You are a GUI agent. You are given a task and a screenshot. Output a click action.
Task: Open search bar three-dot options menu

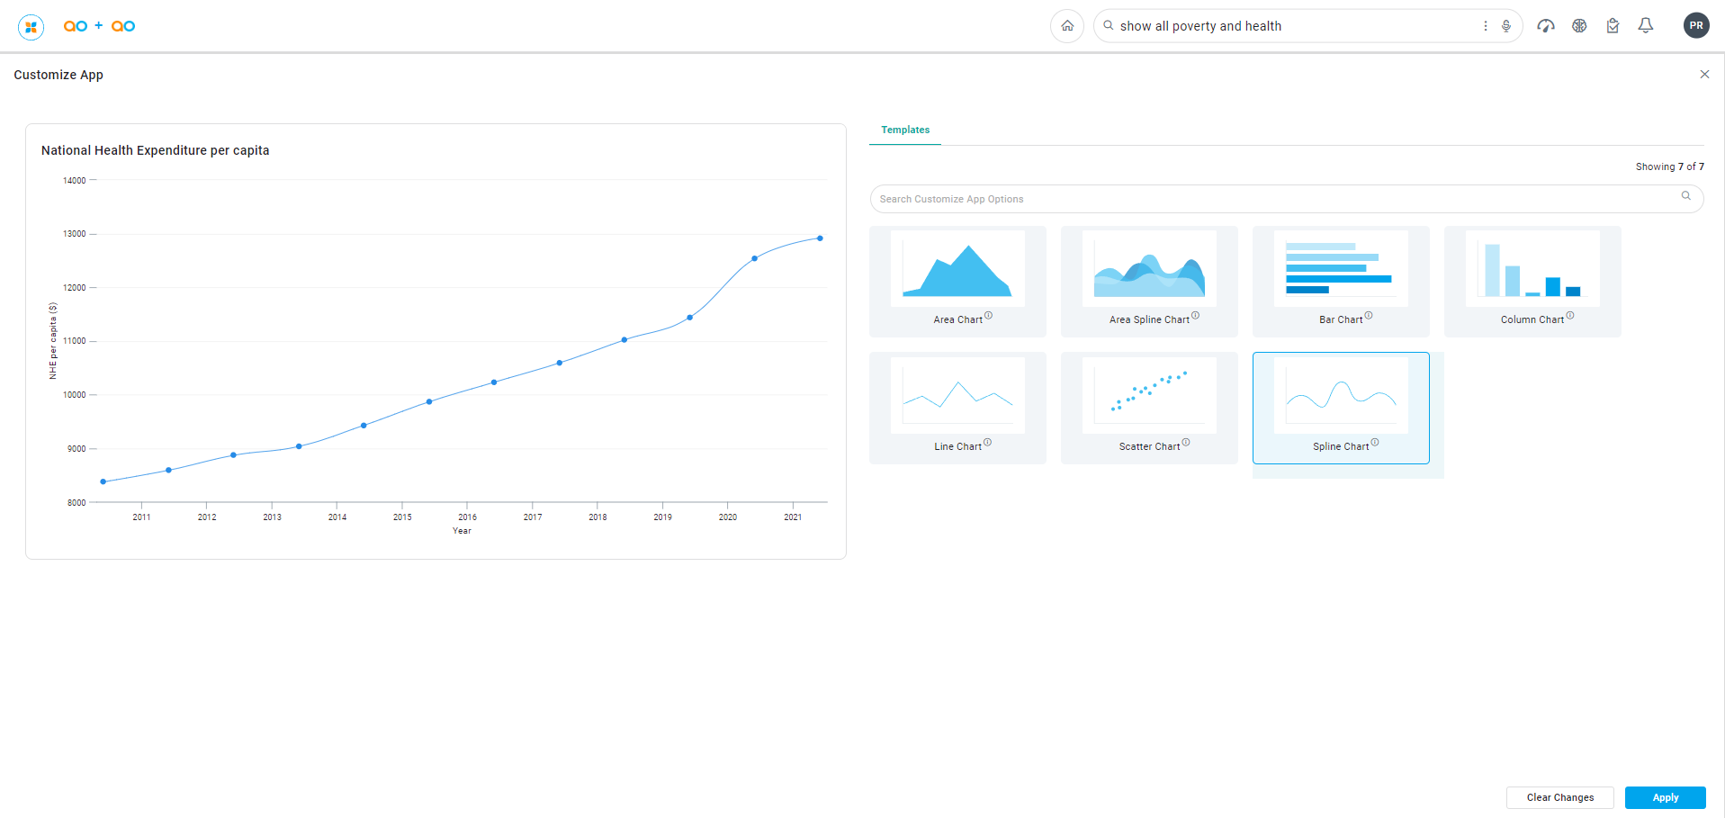(x=1485, y=26)
